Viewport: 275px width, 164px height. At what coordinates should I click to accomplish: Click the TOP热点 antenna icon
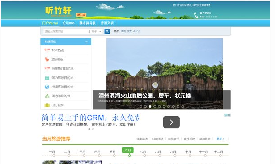pyautogui.click(x=47, y=50)
